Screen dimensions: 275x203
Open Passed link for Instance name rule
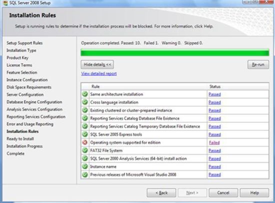214,167
